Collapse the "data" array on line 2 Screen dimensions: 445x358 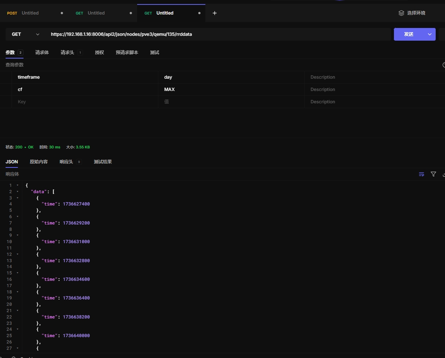(x=18, y=192)
